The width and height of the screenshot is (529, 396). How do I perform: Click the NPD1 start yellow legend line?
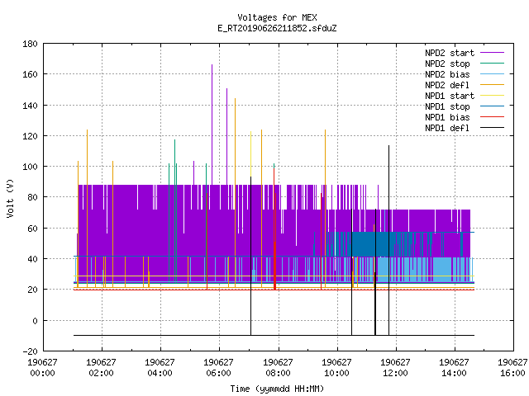pyautogui.click(x=492, y=96)
